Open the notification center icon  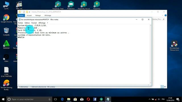coord(178,99)
